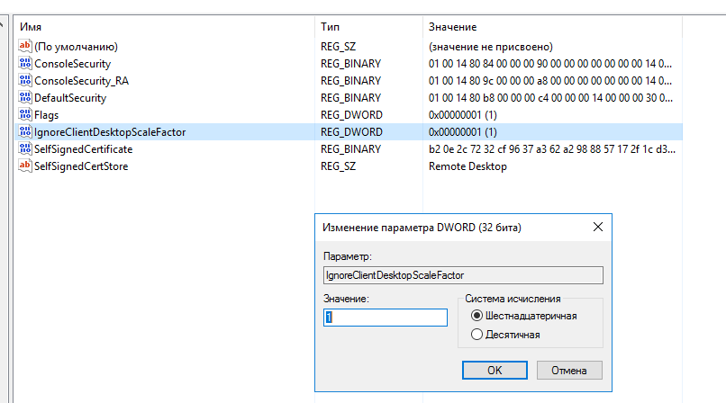Sort values by the Имя column header
The width and height of the screenshot is (726, 403).
[162, 27]
